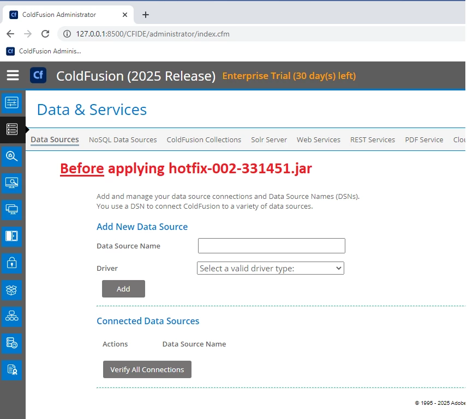Switch to the PDF Service tab
This screenshot has width=467, height=419.
(x=424, y=140)
